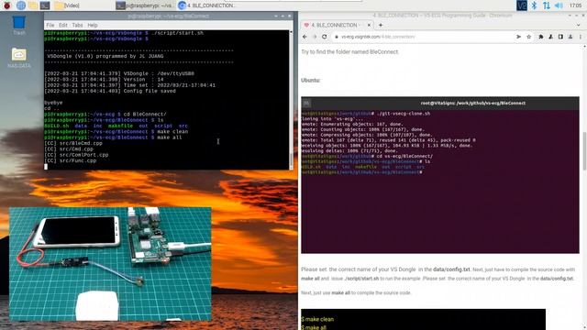Open the volume speaker tray icon
587x330 pixels.
point(559,5)
